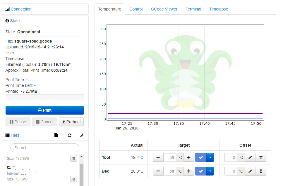Screen dimensions: 281x186
Task: Refresh the file list with the sync icon
Action: tap(70, 135)
